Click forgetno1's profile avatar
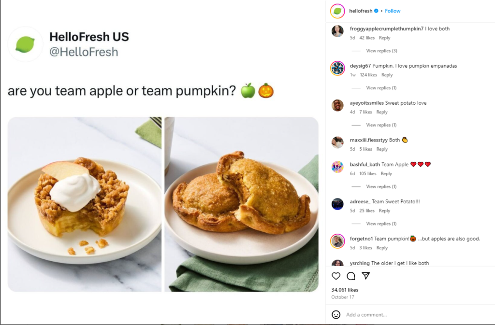This screenshot has width=495, height=325. pyautogui.click(x=337, y=241)
